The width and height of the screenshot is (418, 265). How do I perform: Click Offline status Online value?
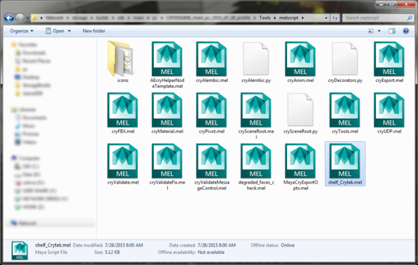point(288,245)
